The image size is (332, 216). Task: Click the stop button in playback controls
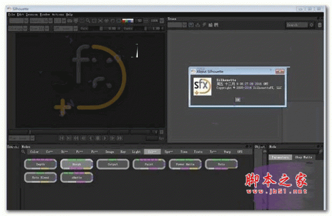pyautogui.click(x=97, y=138)
